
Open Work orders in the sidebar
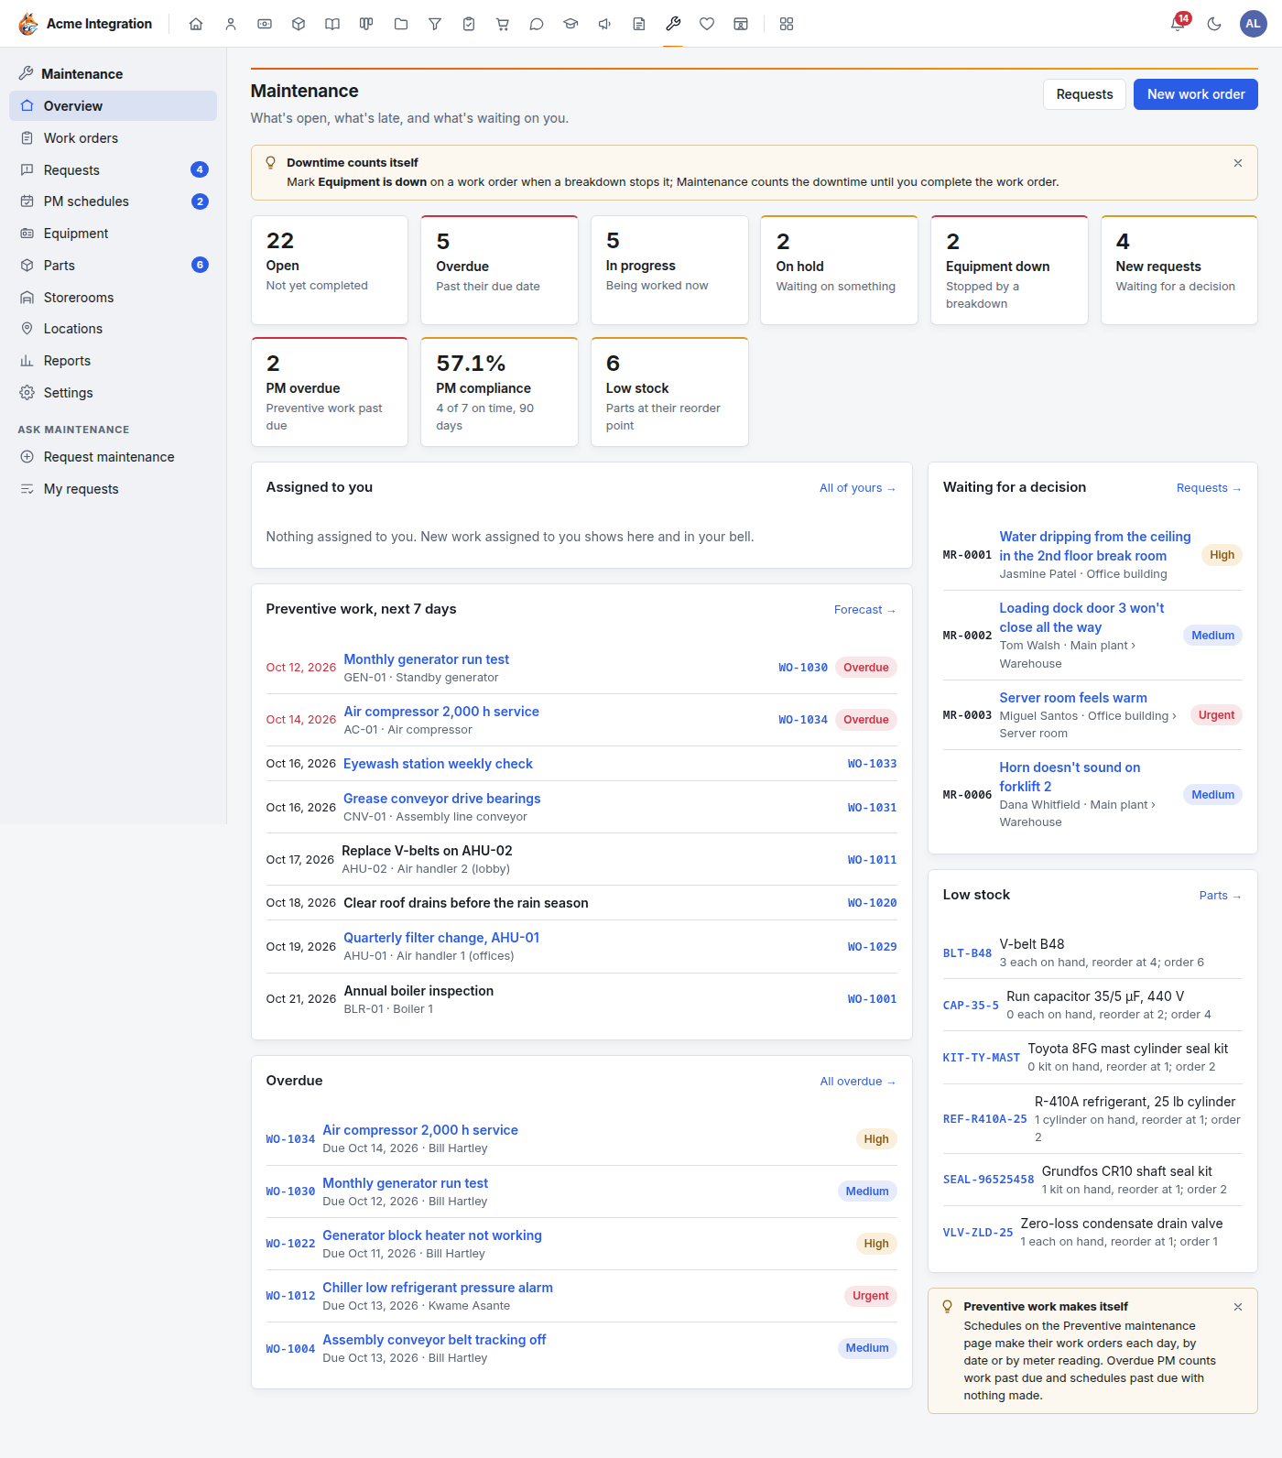(x=113, y=138)
